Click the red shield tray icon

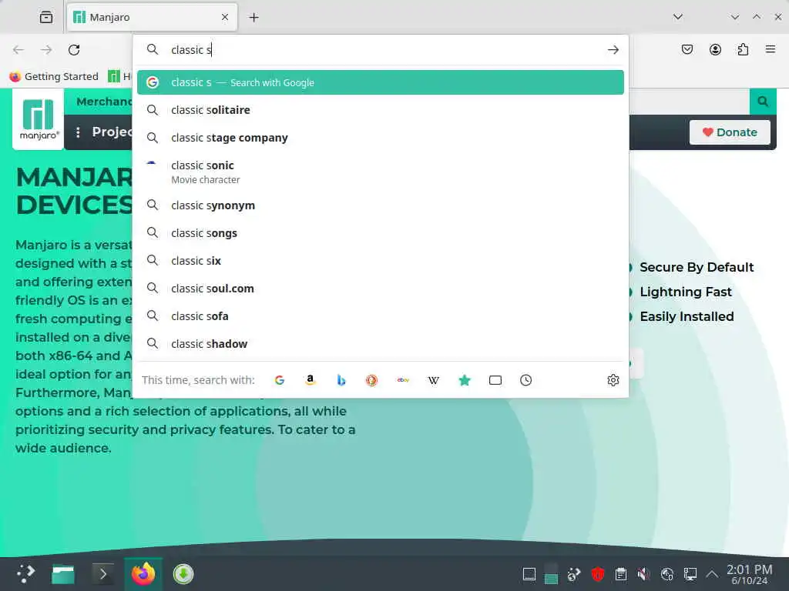[x=597, y=574]
